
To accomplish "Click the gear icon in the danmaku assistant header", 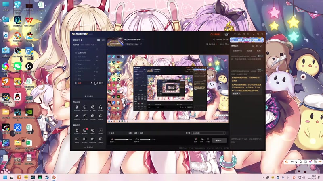I will [257, 46].
